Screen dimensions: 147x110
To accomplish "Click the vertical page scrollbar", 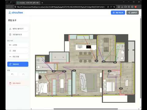I will tap(141, 58).
